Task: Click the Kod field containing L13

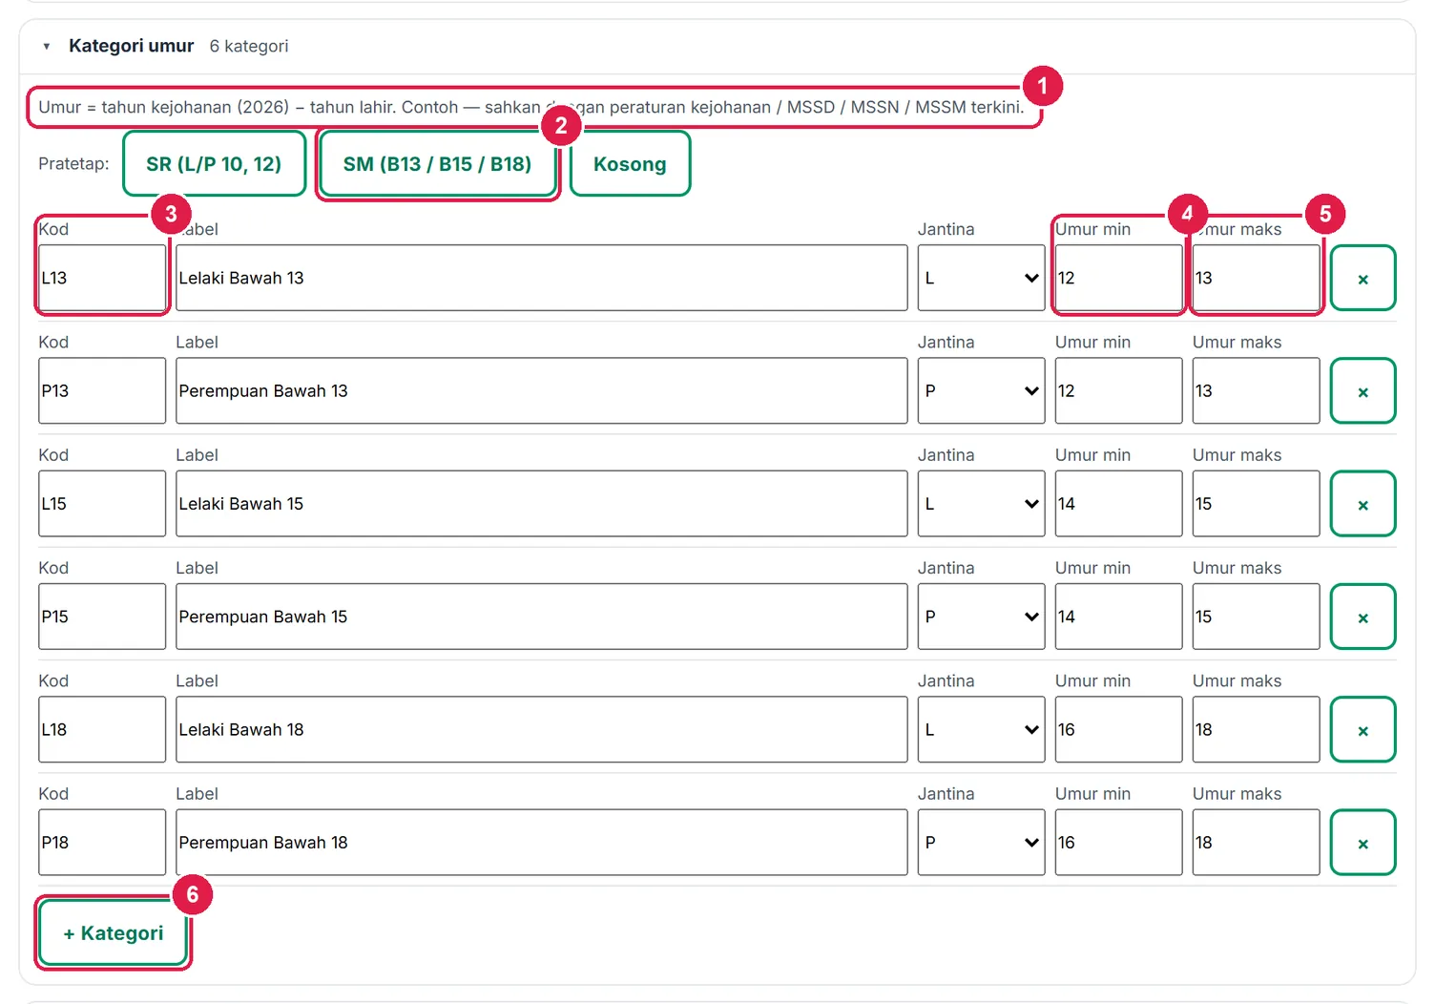Action: point(102,278)
